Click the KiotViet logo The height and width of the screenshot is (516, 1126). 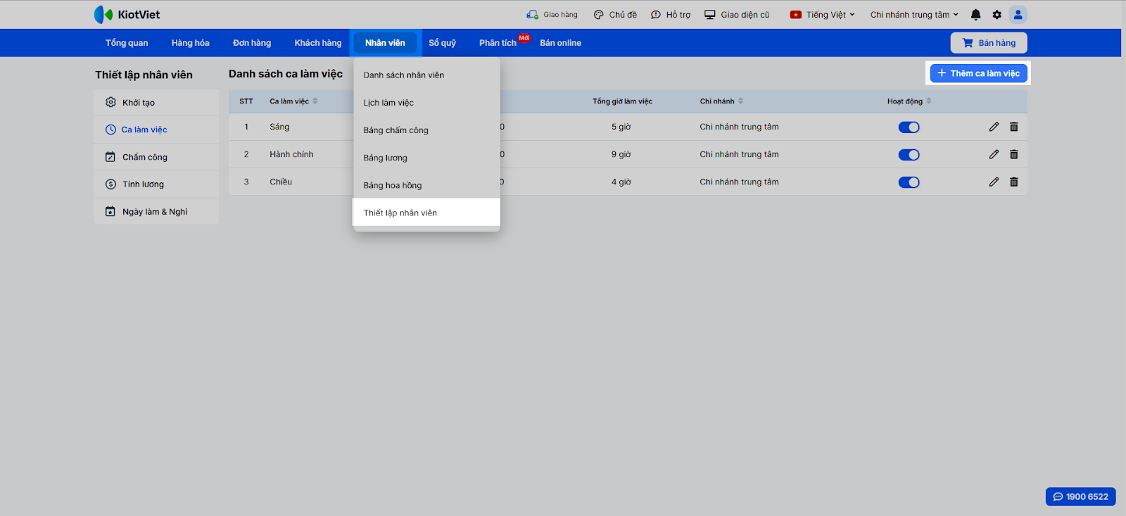tap(127, 14)
